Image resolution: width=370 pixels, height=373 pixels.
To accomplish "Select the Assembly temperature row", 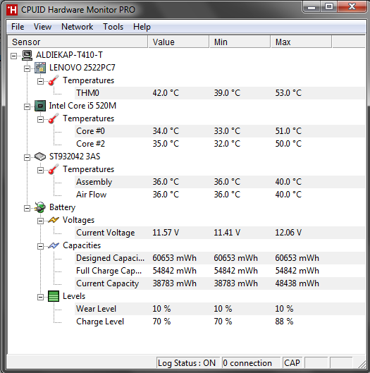I will coord(220,182).
